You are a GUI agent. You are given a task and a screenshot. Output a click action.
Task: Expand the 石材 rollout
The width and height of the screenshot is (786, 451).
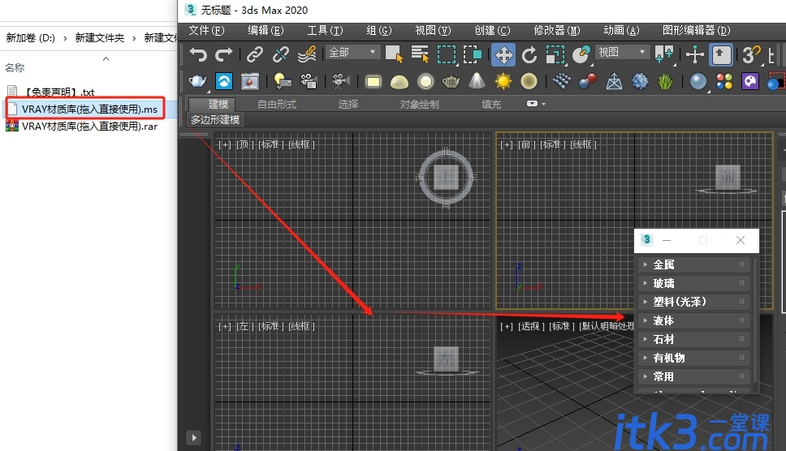(x=693, y=339)
